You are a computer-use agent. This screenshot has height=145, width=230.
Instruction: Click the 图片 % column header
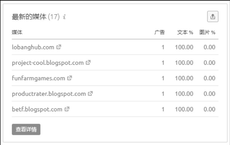click(207, 32)
